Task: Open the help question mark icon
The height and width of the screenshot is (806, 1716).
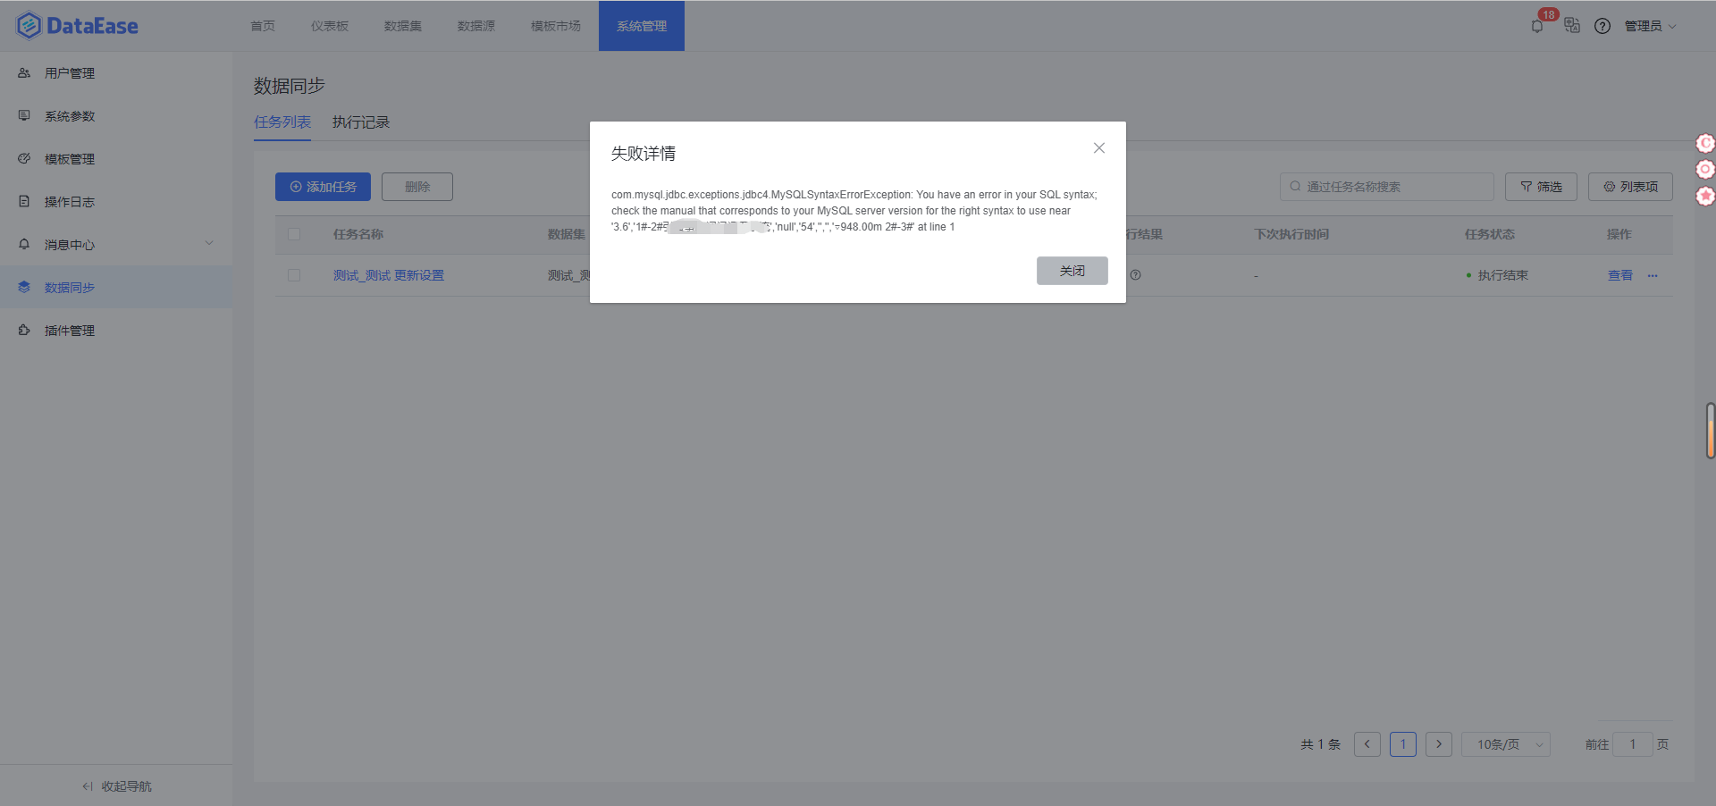Action: [x=1602, y=26]
